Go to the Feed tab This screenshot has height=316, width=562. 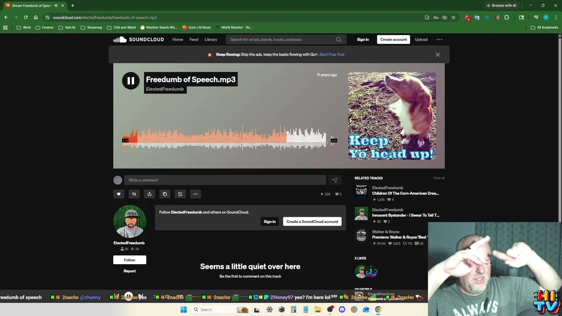coord(194,39)
